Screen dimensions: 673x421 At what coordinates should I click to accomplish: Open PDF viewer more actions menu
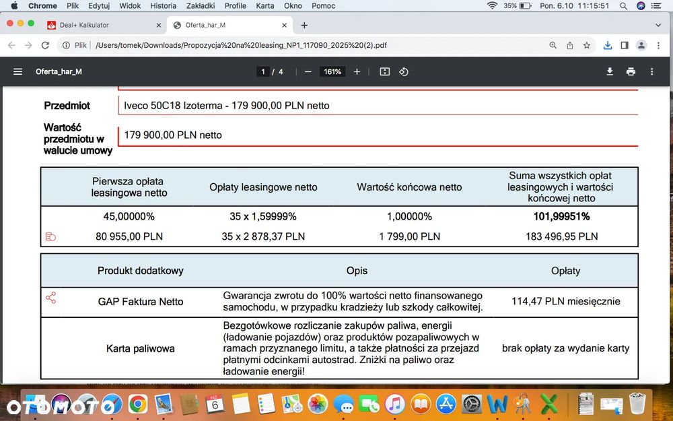pos(651,72)
